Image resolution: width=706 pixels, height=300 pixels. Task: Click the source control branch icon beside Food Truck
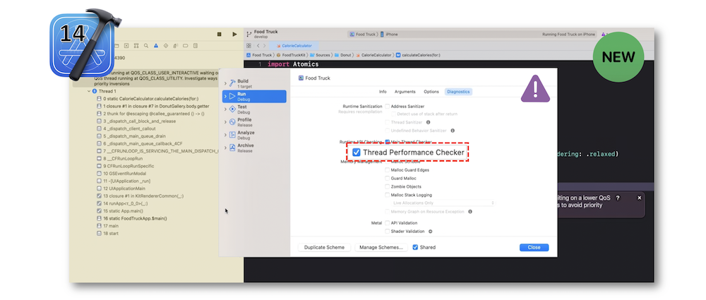249,34
